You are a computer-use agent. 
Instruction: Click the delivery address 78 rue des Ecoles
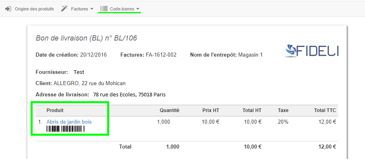[x=129, y=95]
